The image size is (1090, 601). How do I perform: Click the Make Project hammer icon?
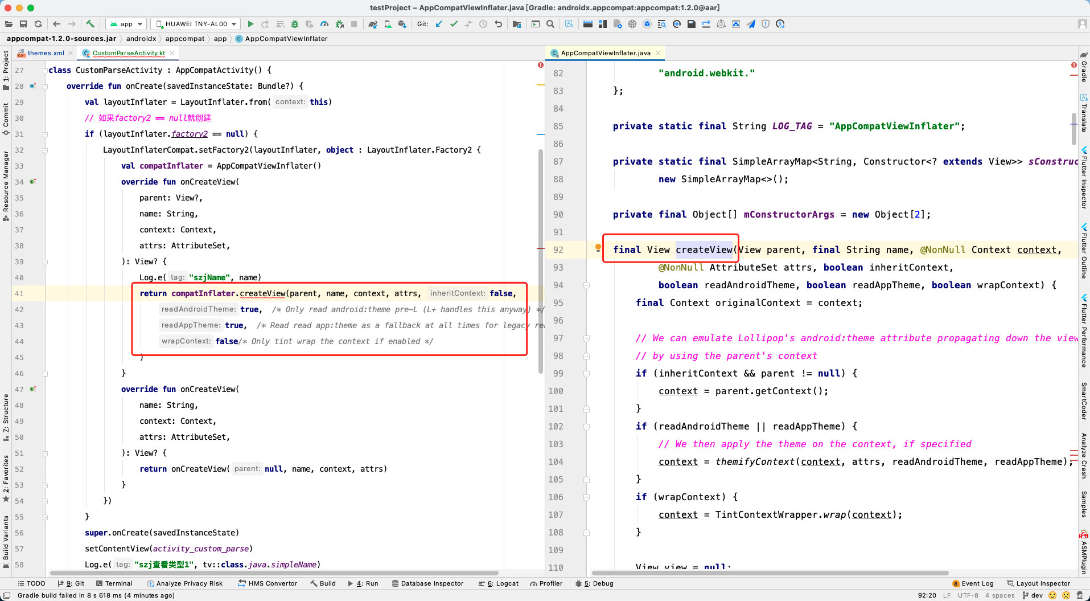point(90,24)
